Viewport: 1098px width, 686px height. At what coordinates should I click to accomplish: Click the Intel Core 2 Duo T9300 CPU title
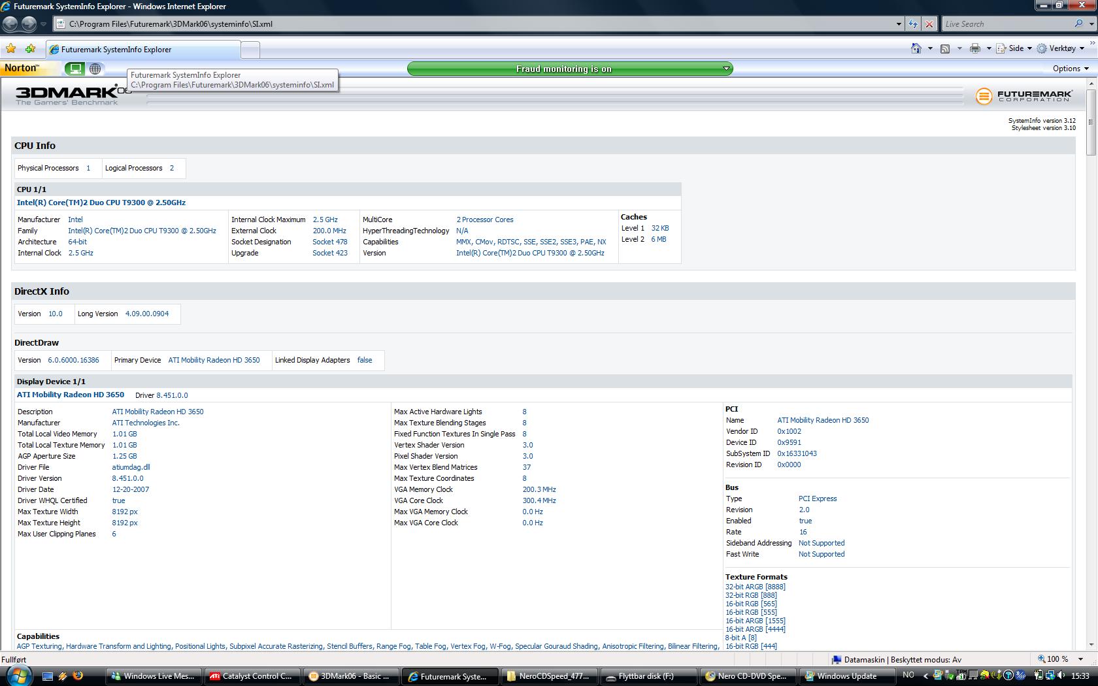click(x=101, y=203)
